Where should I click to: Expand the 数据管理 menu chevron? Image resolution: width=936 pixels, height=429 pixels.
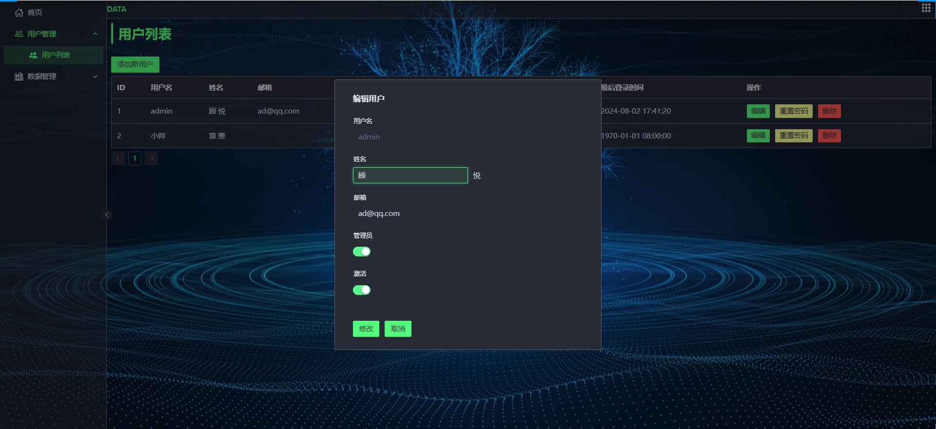[95, 77]
